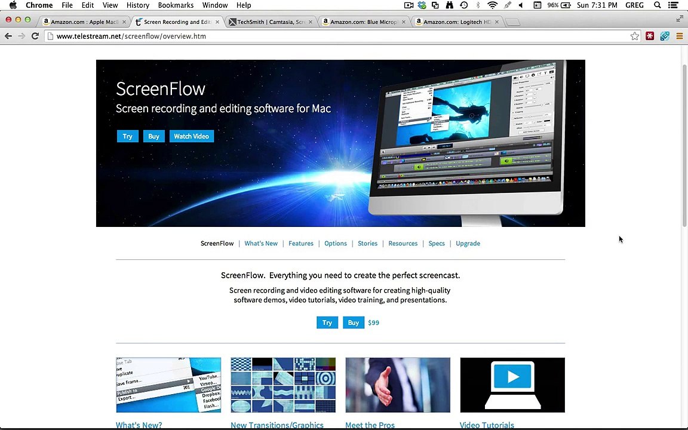Click the browser forward arrow
Image resolution: width=688 pixels, height=430 pixels.
[x=21, y=36]
